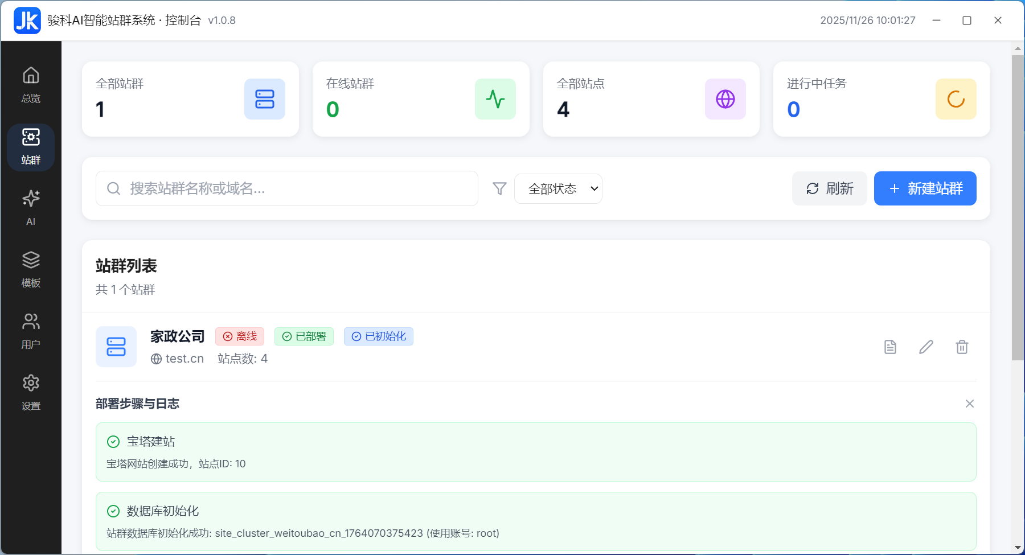Expand the 全部状态 status dropdown
The height and width of the screenshot is (555, 1025).
pos(558,188)
